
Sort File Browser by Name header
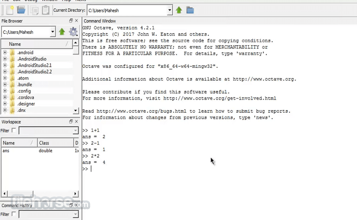tap(37, 44)
